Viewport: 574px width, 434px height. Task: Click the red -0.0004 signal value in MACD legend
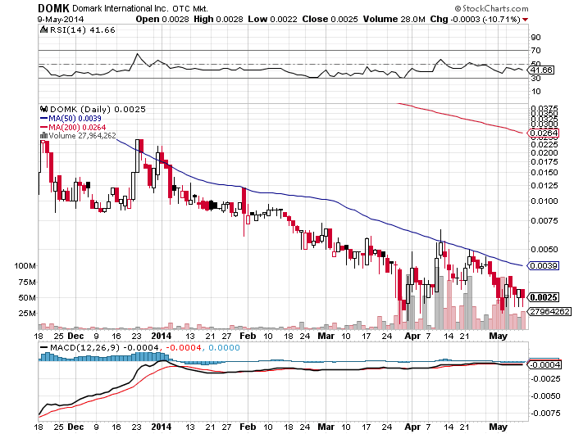pyautogui.click(x=184, y=347)
